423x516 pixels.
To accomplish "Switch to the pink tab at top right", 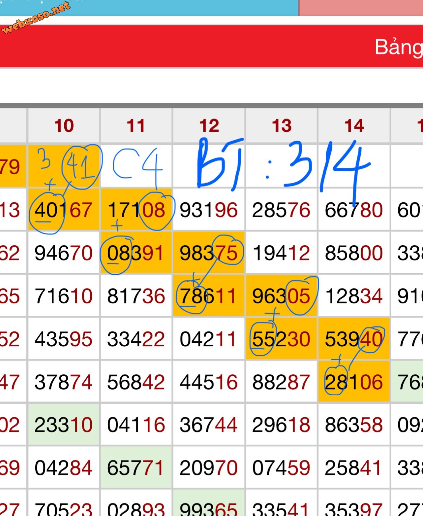I will click(x=361, y=7).
